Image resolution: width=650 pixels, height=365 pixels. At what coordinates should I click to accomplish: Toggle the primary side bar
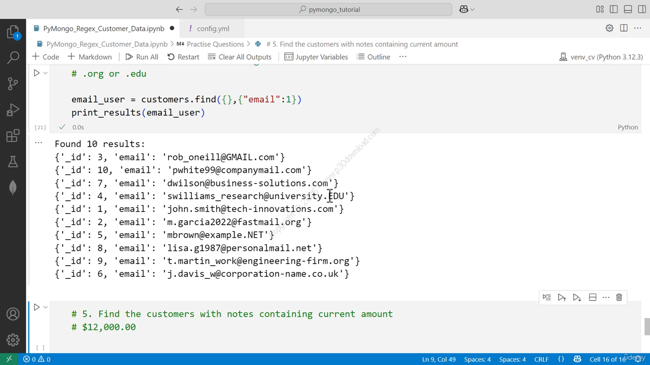[613, 9]
